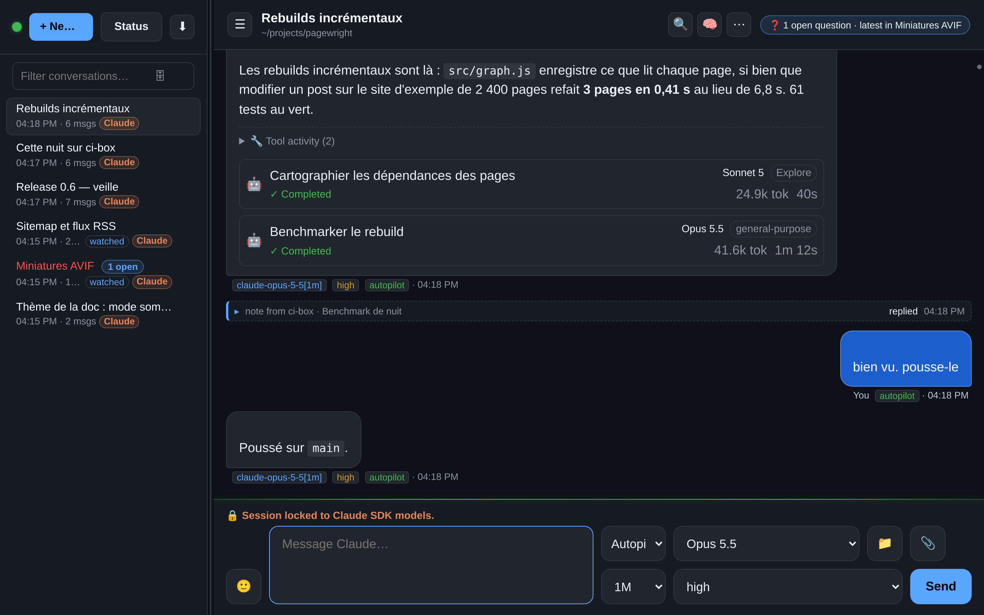The height and width of the screenshot is (615, 984).
Task: Click the Filter conversations input
Action: pos(103,76)
